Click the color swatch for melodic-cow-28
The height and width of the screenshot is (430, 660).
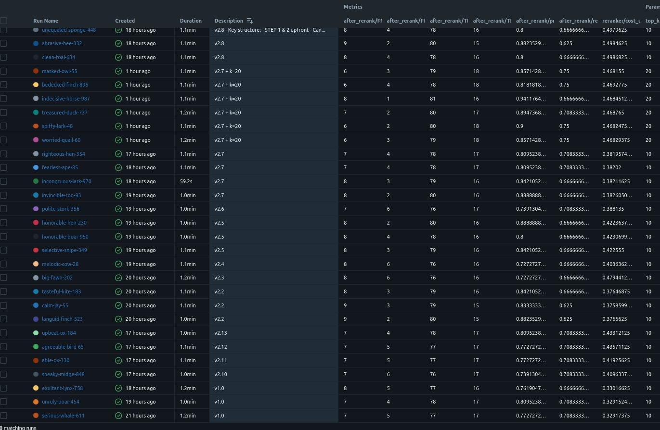coord(35,264)
